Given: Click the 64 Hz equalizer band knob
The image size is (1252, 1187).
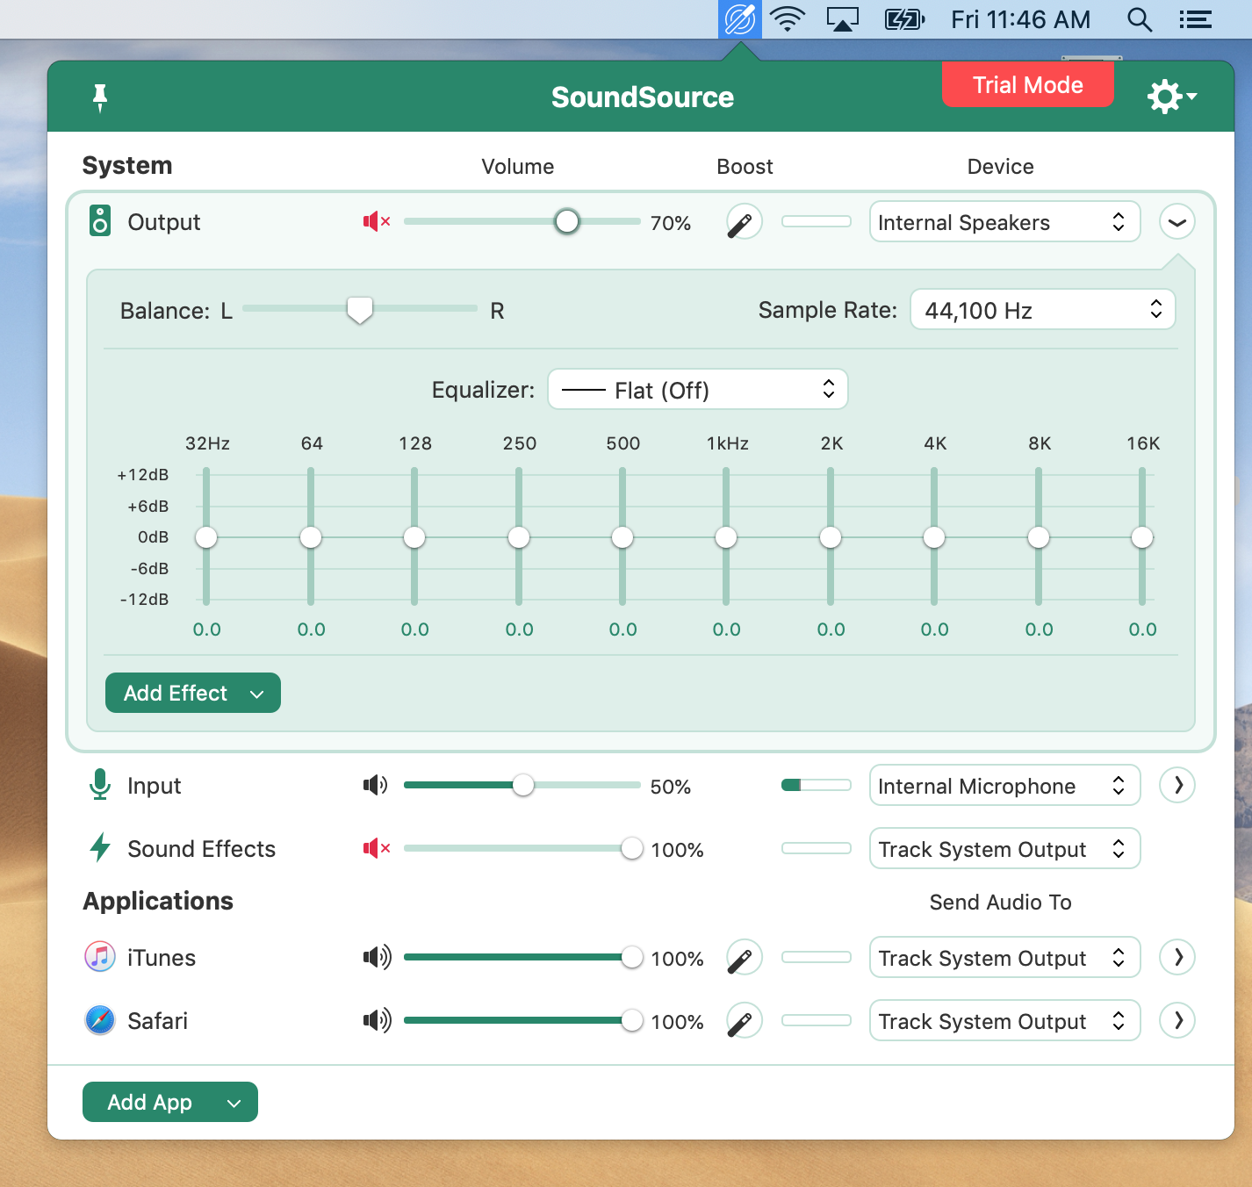Looking at the screenshot, I should click(x=311, y=537).
